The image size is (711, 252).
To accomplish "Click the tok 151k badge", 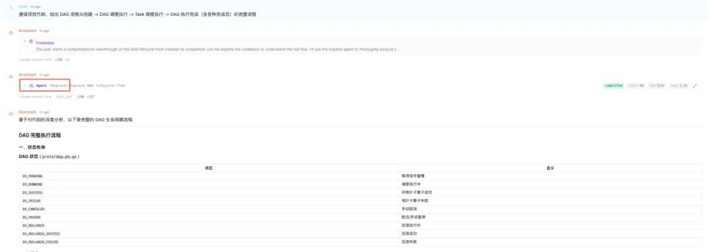I will (657, 85).
